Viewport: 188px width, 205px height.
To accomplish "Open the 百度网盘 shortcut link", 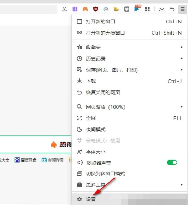I will tap(25, 160).
